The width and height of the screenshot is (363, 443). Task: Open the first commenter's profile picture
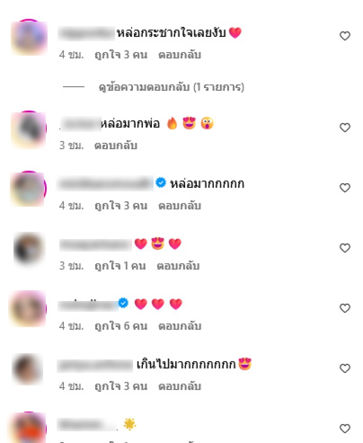coord(29,37)
